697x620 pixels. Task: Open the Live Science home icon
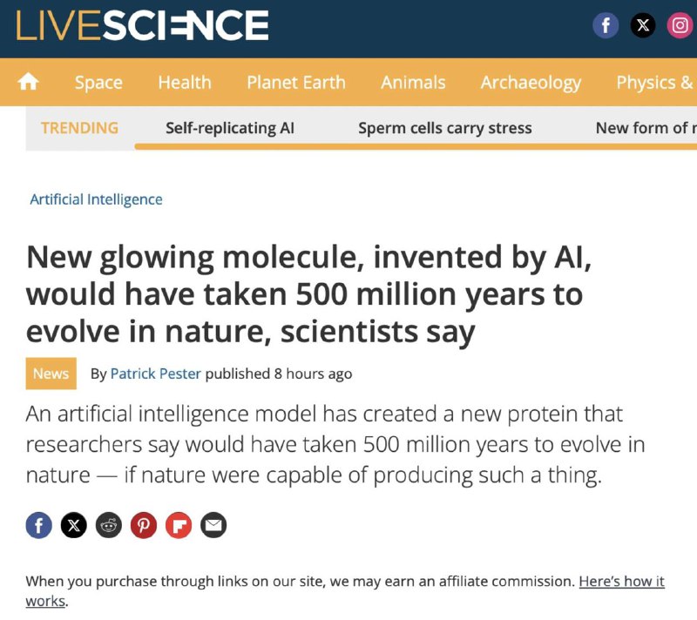[28, 82]
